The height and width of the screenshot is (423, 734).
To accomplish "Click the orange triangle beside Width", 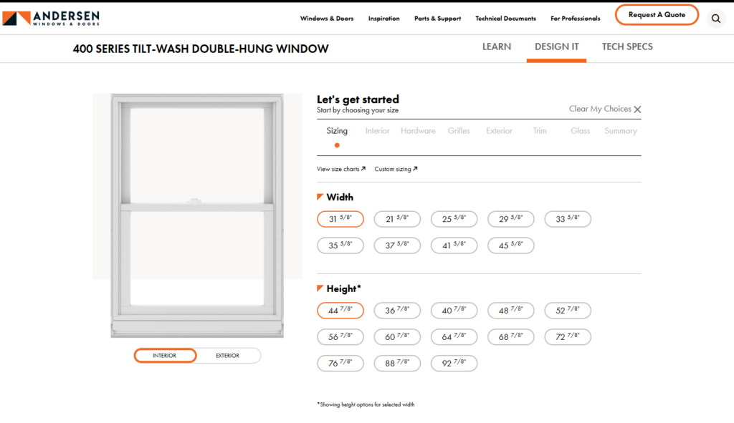I will coord(320,196).
